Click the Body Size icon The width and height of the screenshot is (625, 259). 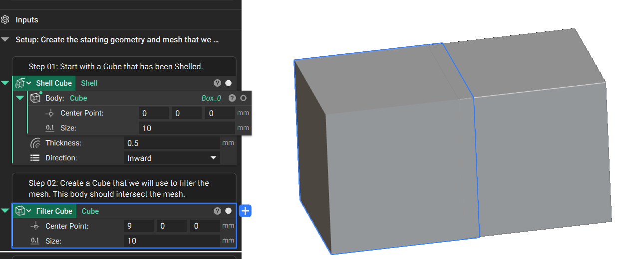(50, 128)
